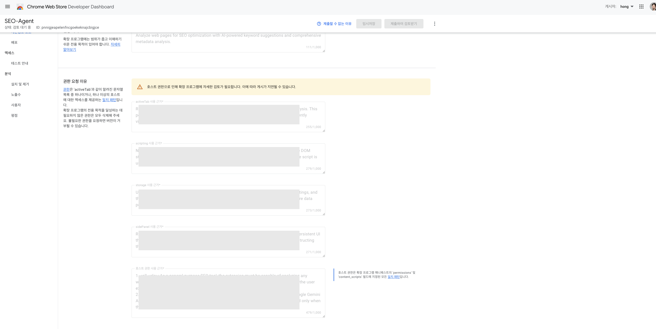Go to 설치 및 제거 analytics page
This screenshot has width=656, height=329.
[x=20, y=84]
